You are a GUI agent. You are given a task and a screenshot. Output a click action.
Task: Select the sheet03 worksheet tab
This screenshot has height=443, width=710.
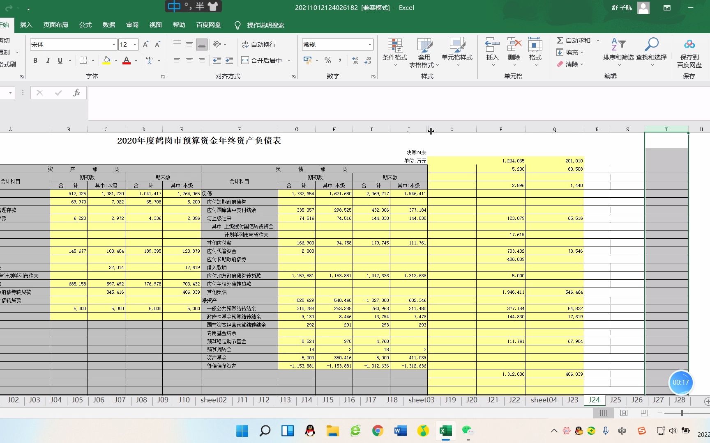pyautogui.click(x=421, y=400)
